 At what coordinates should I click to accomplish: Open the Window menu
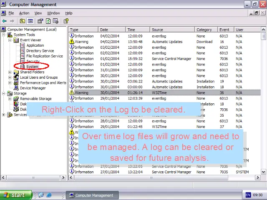pyautogui.click(x=53, y=13)
